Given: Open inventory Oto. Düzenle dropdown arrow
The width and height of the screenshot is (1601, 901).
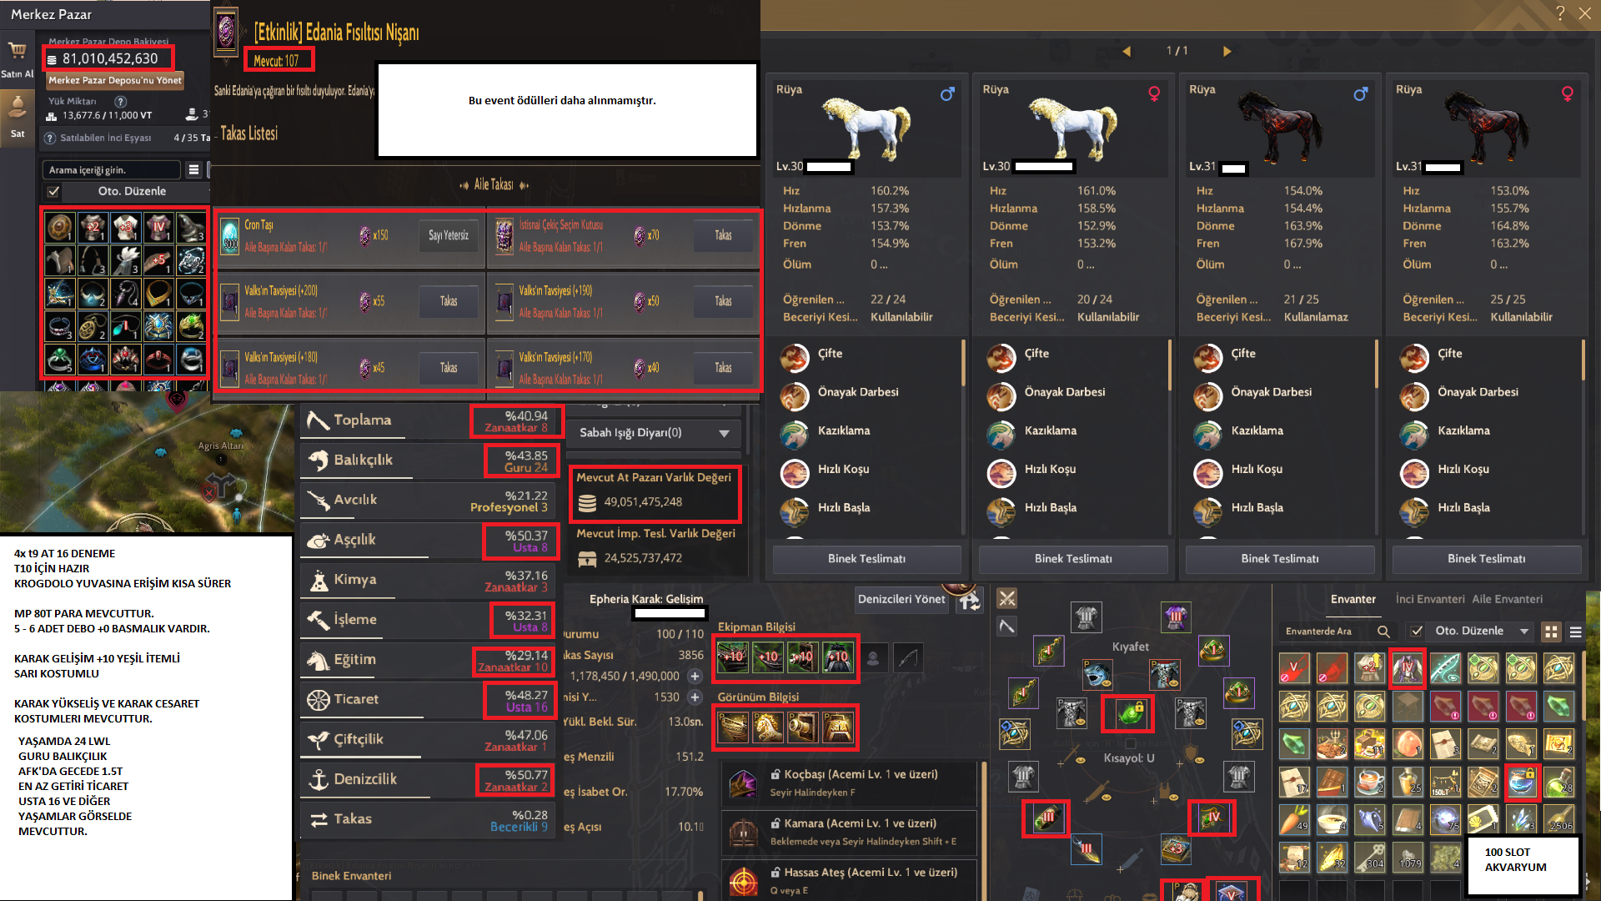Looking at the screenshot, I should [x=1524, y=631].
